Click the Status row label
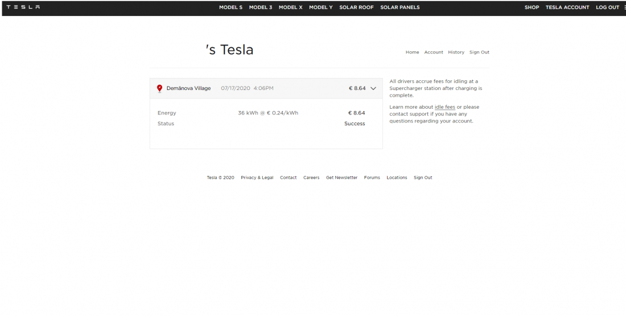Screen dimensions: 626x316 [x=166, y=124]
